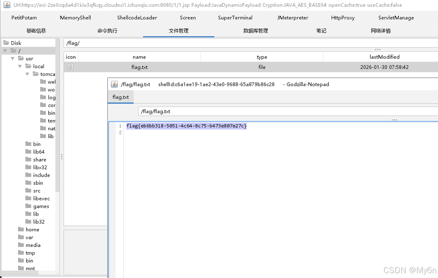The width and height of the screenshot is (438, 278).
Task: Click the usr folder icon
Action: pyautogui.click(x=21, y=58)
